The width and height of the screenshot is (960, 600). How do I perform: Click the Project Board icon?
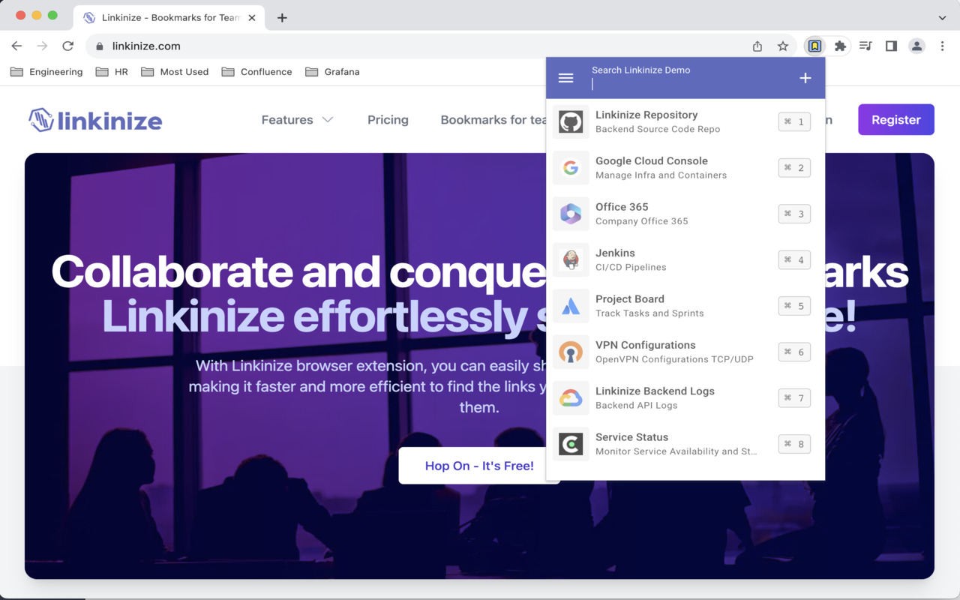pos(571,306)
